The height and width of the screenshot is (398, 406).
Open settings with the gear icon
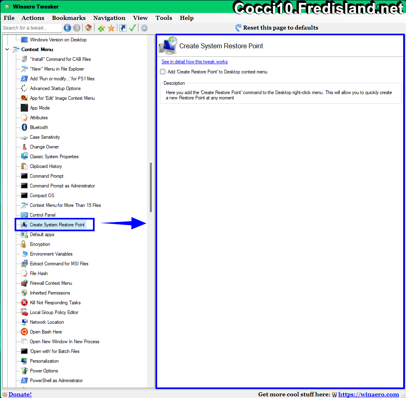144,28
